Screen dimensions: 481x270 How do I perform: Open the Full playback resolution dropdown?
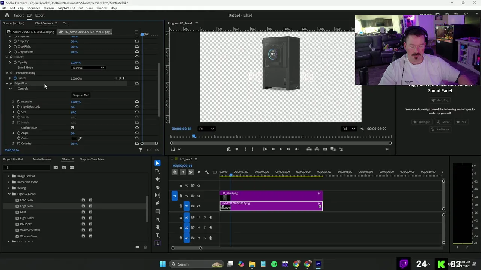coord(348,129)
